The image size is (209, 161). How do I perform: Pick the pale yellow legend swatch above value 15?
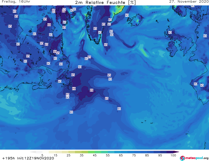(x=52, y=152)
